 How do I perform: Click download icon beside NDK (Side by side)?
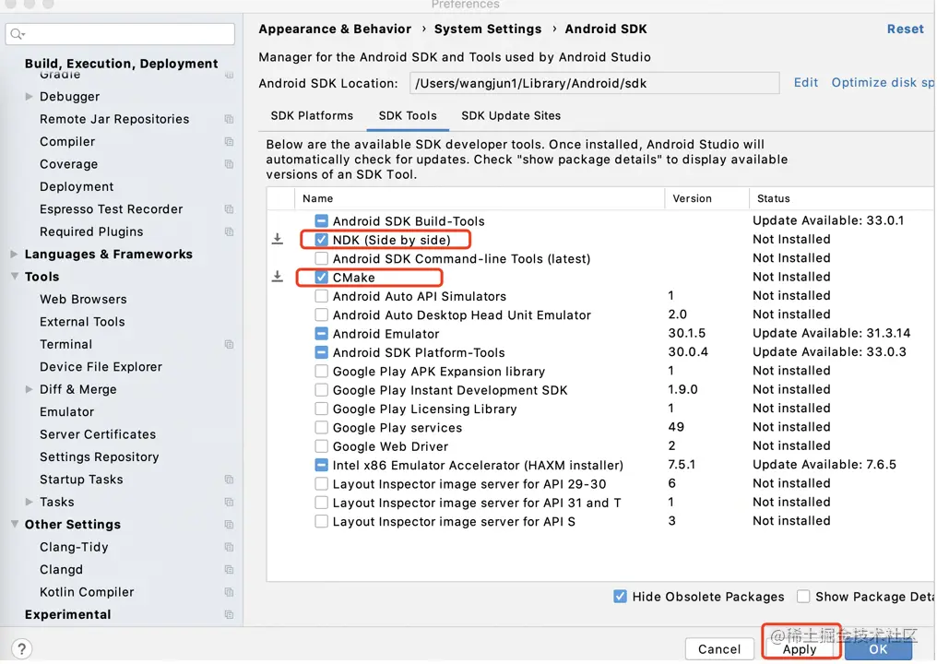278,239
